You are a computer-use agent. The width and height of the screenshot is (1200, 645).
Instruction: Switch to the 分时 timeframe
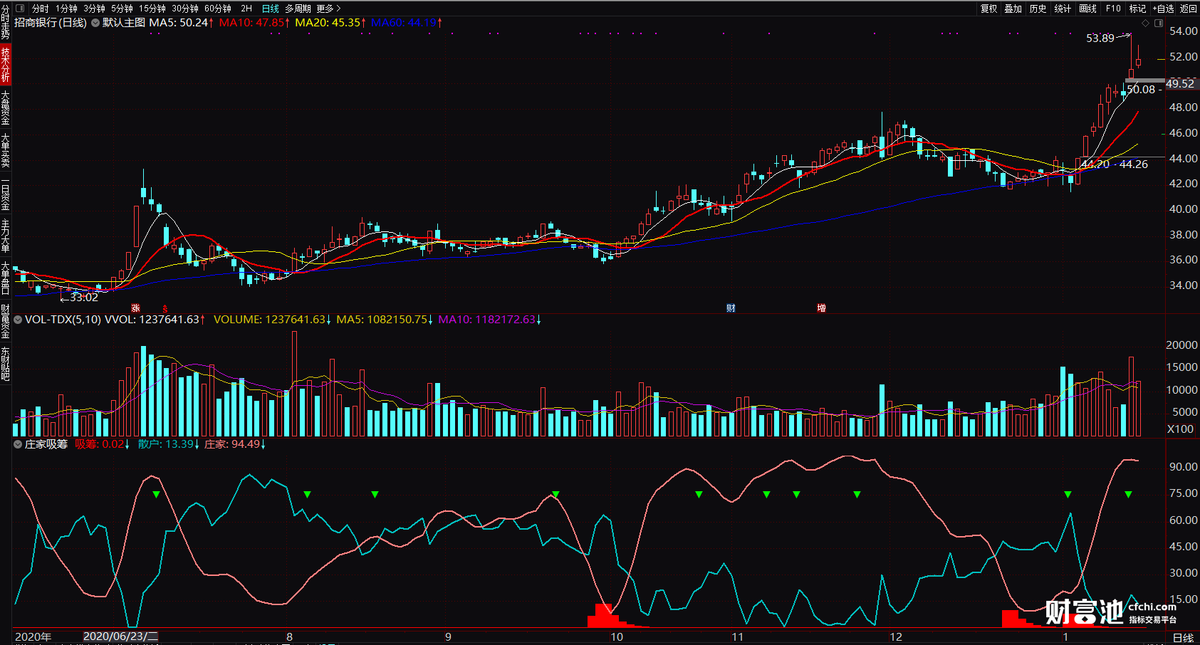41,9
